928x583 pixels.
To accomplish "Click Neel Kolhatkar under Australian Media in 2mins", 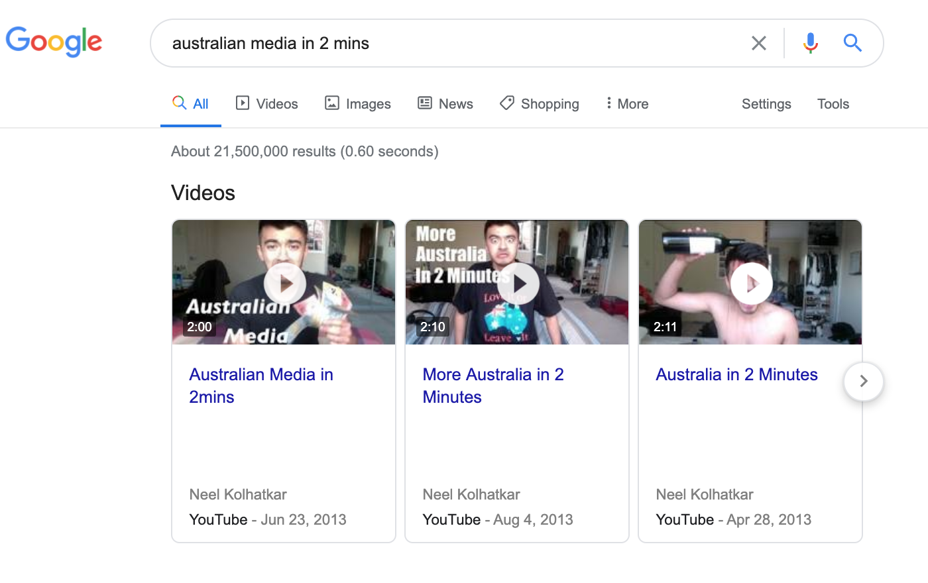I will (x=238, y=494).
